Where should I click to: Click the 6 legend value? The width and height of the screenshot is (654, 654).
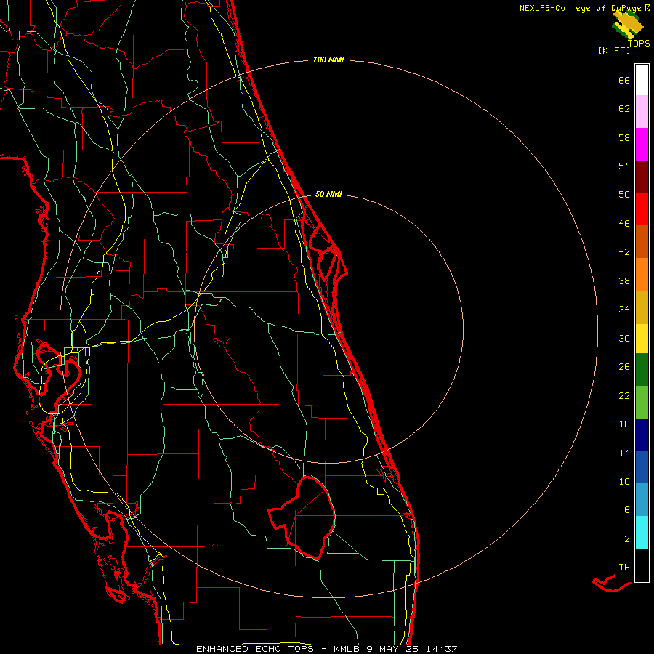point(627,509)
